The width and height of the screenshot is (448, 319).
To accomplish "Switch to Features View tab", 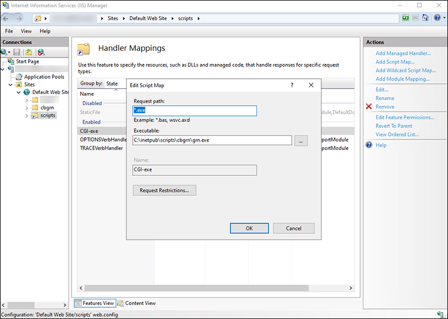I will (x=95, y=303).
